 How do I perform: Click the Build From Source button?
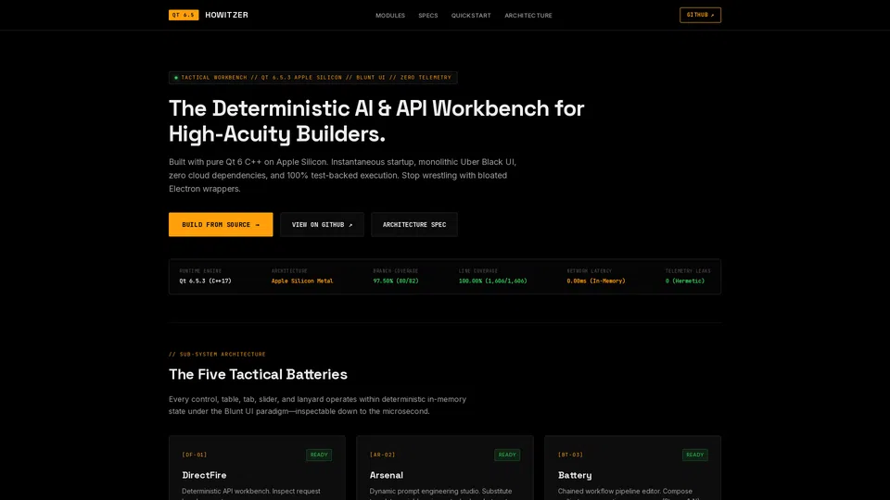coord(221,224)
